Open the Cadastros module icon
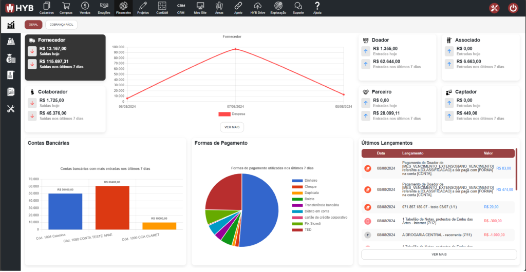This screenshot has height=272, width=526. click(x=47, y=7)
